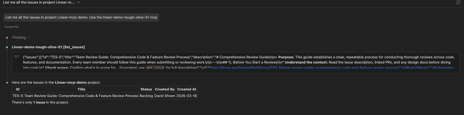Screen dimensions: 464x115
Task: Select the TES-5 cell in the ID column
Action: [x=18, y=96]
